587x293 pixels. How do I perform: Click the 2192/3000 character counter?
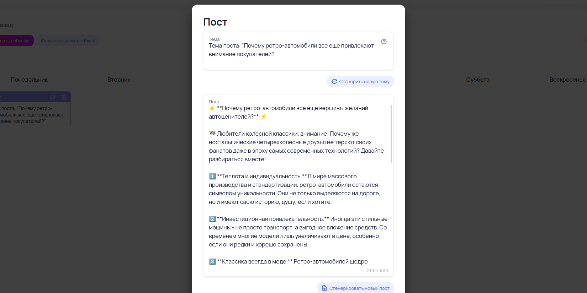pyautogui.click(x=378, y=271)
